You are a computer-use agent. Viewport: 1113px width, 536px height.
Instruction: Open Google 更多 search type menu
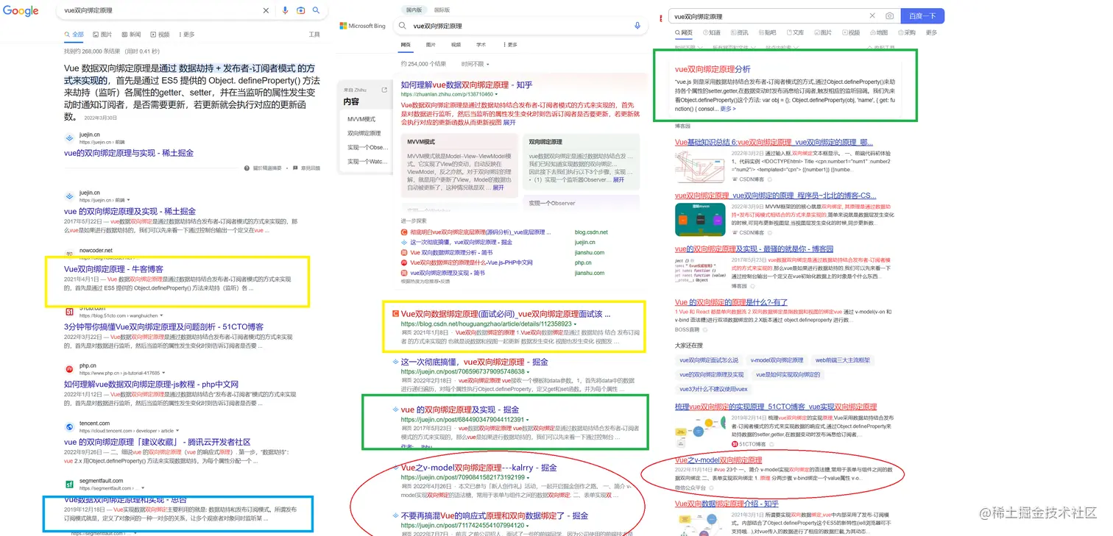coord(187,35)
